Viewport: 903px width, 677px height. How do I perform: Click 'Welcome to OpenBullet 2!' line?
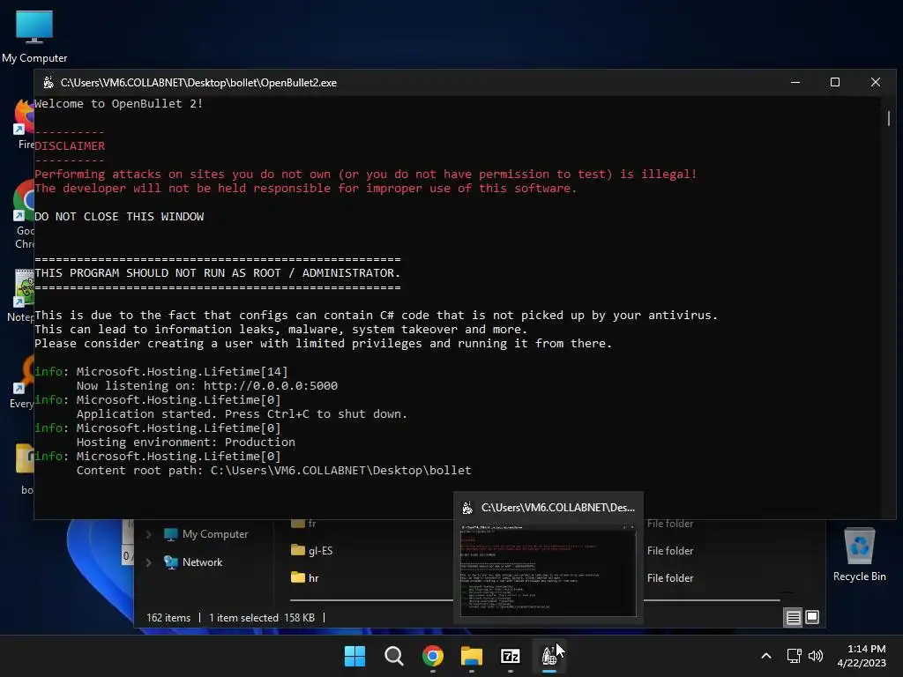pyautogui.click(x=118, y=104)
